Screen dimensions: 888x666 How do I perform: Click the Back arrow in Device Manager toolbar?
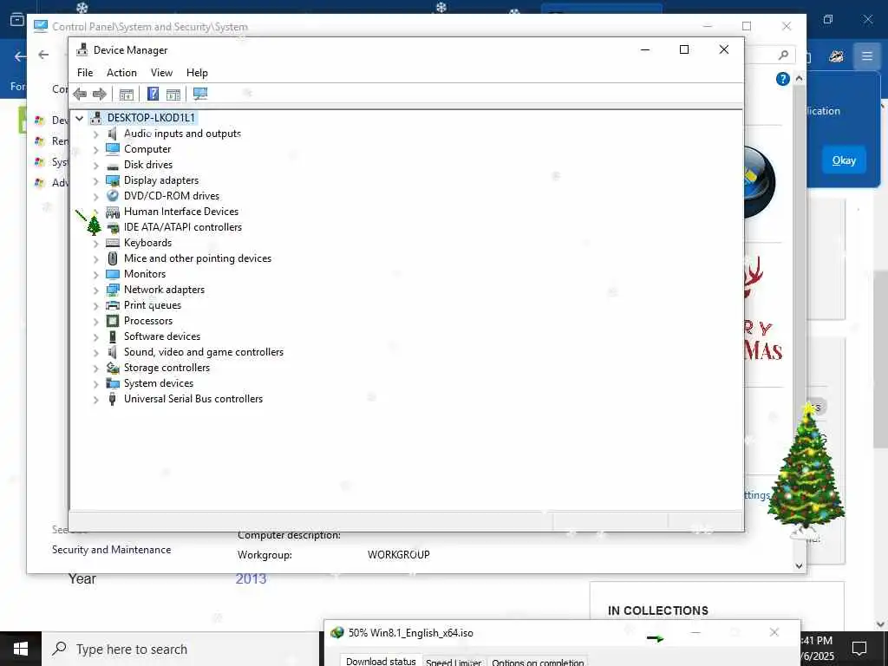[x=80, y=94]
